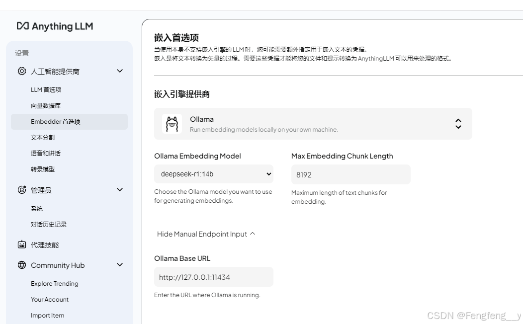The image size is (523, 324).
Task: Click the admin user icon beside 管理员
Action: pos(22,190)
